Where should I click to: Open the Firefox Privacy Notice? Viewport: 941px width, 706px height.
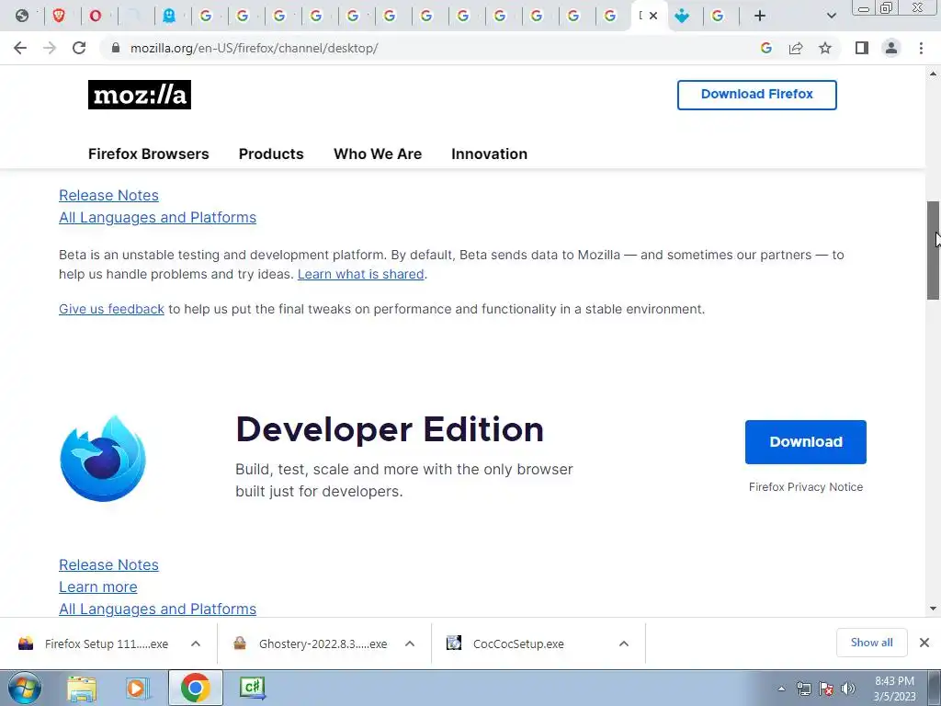[805, 487]
